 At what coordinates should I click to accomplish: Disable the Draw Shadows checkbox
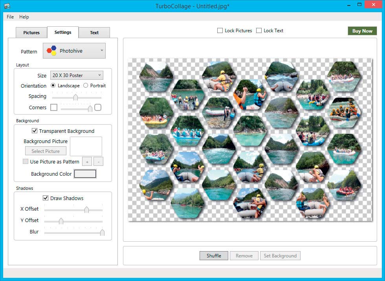46,198
